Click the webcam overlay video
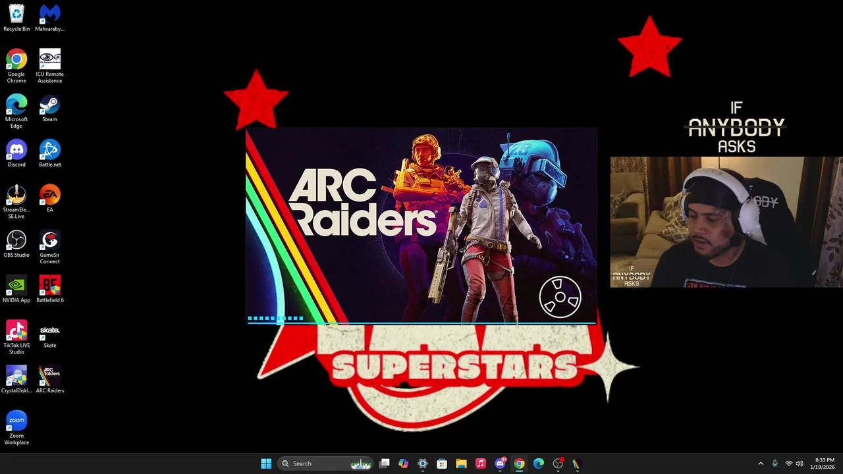This screenshot has width=843, height=474. [726, 222]
